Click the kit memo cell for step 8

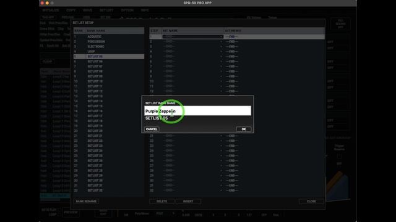pos(274,72)
